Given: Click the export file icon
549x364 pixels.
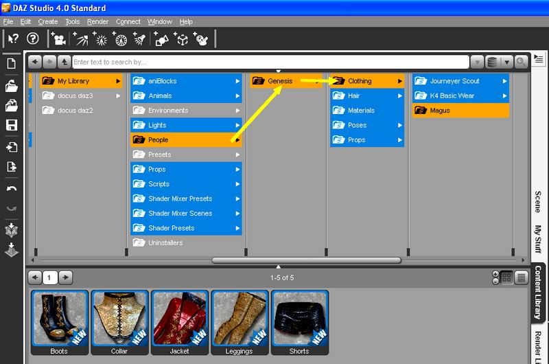Looking at the screenshot, I should tap(12, 167).
